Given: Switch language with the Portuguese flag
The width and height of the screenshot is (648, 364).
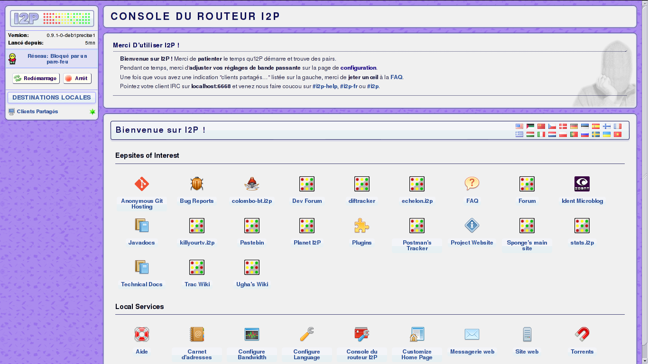Looking at the screenshot, I should [x=574, y=134].
